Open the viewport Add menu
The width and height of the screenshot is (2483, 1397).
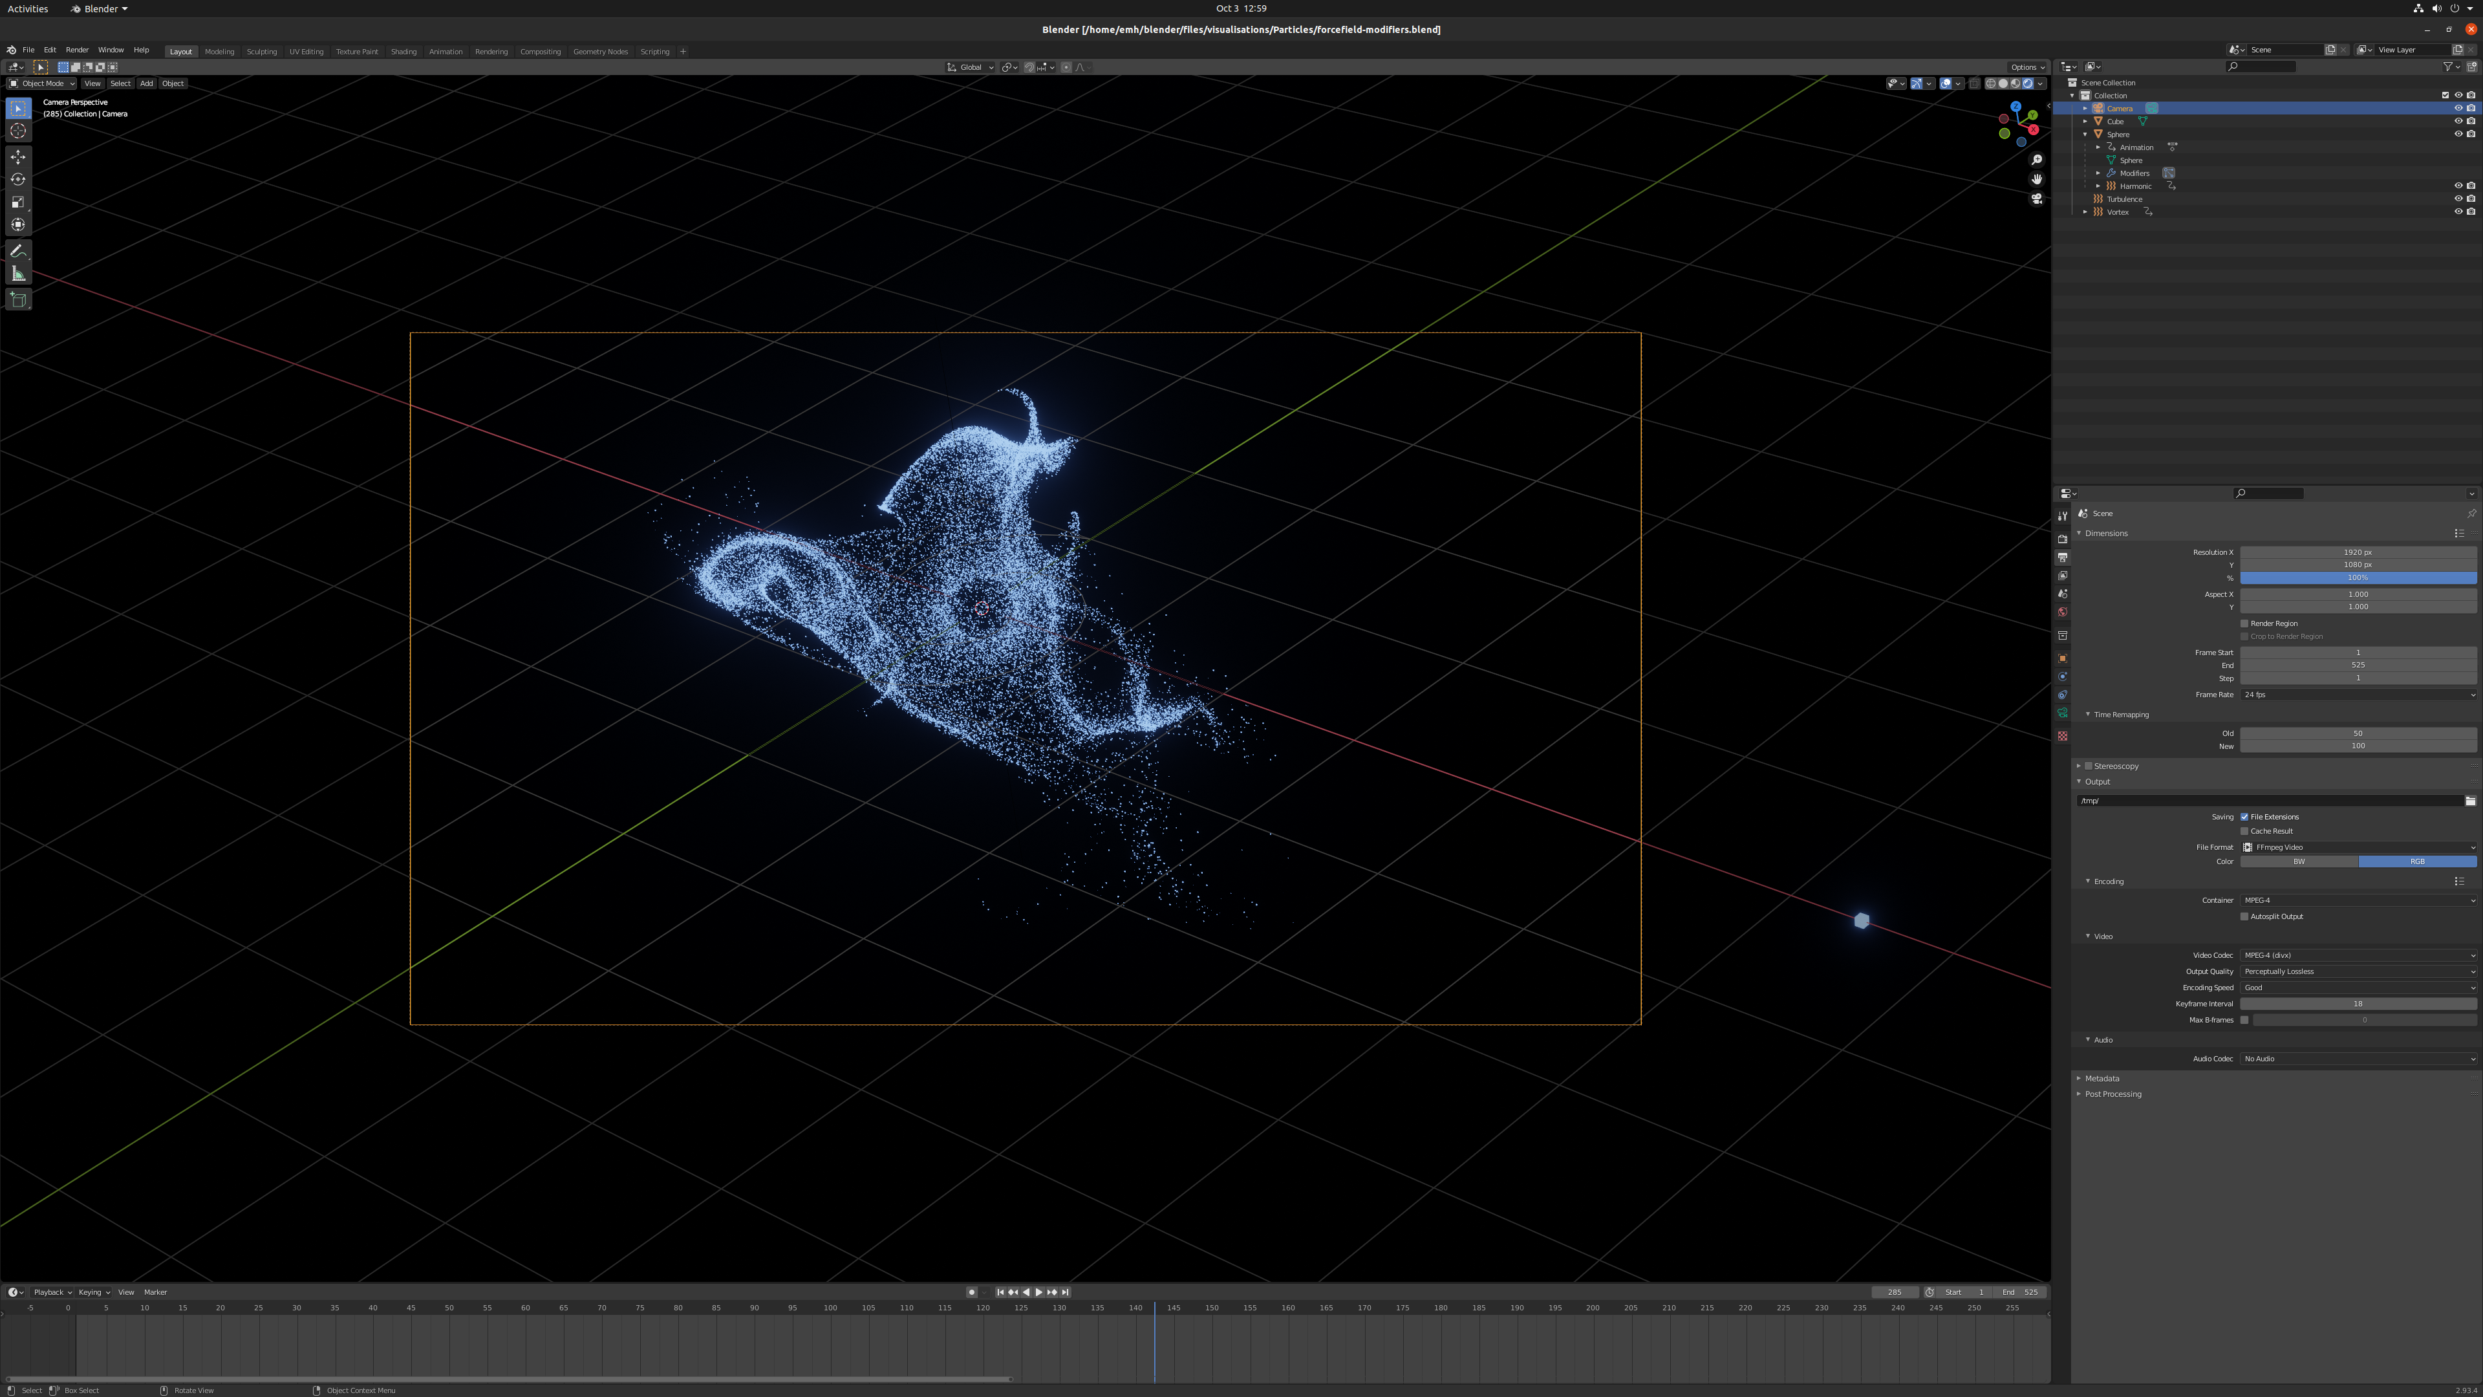147,84
